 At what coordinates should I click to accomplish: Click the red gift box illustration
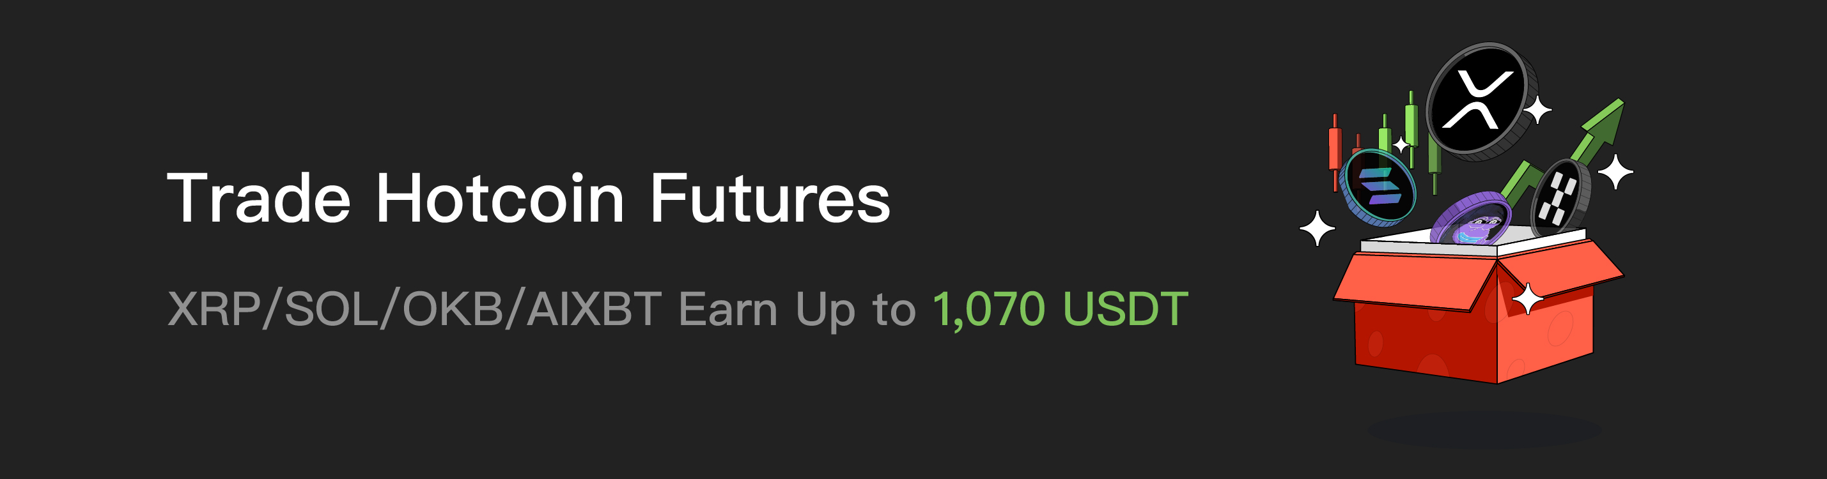[1479, 306]
